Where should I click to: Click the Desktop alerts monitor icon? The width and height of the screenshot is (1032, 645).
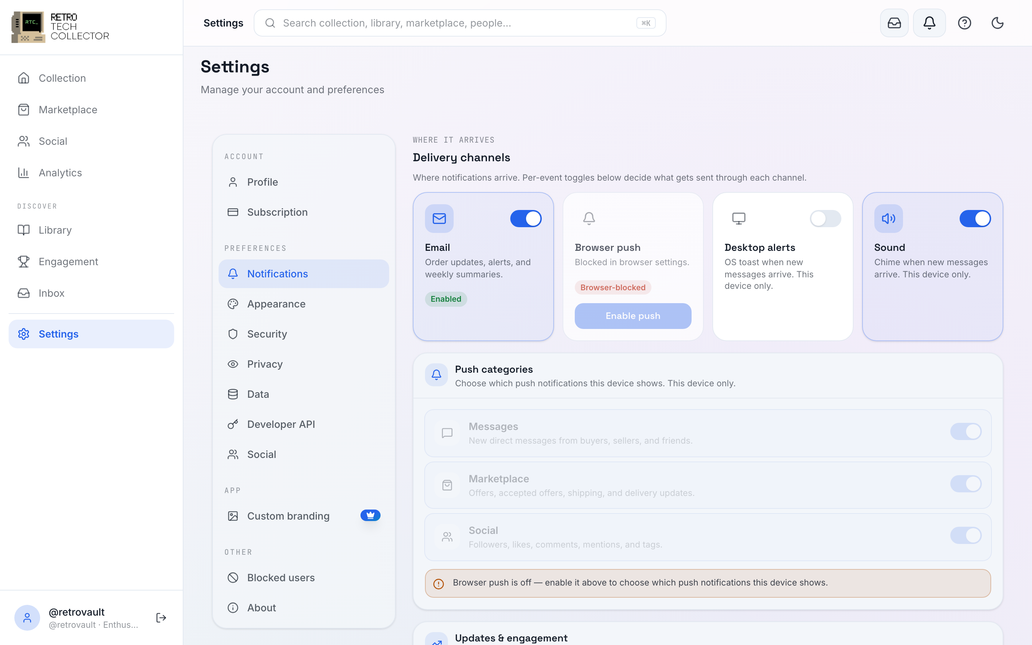[739, 219]
